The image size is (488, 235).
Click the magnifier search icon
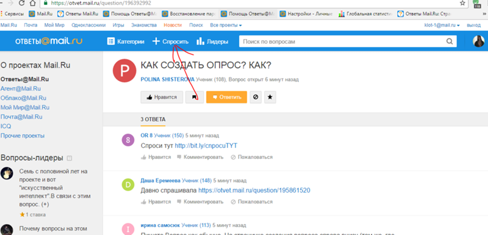[450, 41]
